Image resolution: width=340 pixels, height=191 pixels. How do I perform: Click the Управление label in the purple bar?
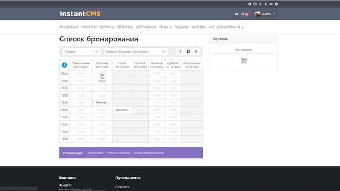click(x=73, y=153)
